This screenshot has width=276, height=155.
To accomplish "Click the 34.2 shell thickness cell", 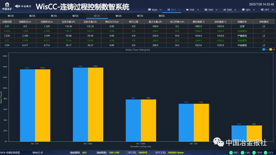I will click(x=177, y=45).
